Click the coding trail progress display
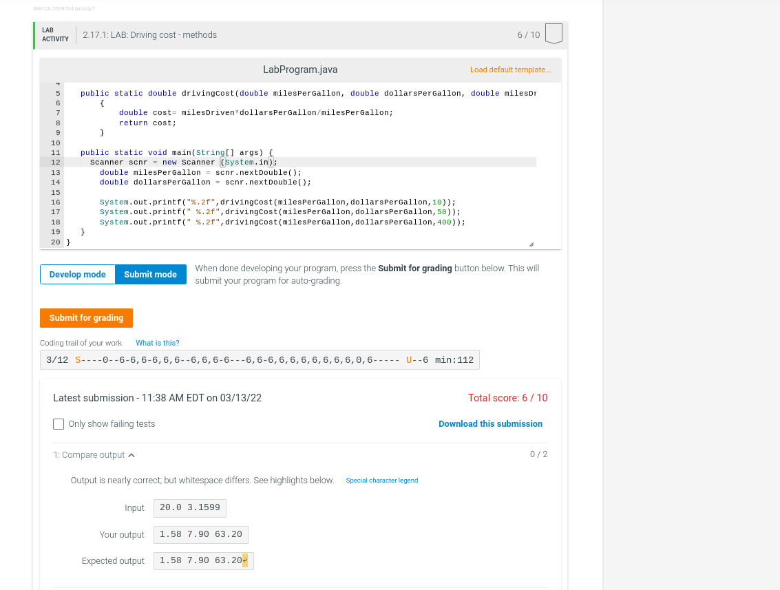Viewport: 780px width, 590px height. [x=259, y=359]
